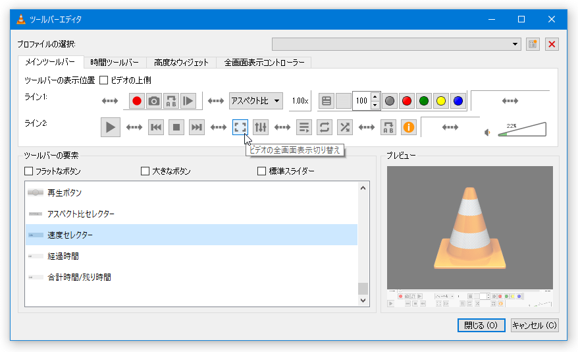The width and height of the screenshot is (578, 352).
Task: Click the first spacer arrow in line 1
Action: tap(110, 101)
